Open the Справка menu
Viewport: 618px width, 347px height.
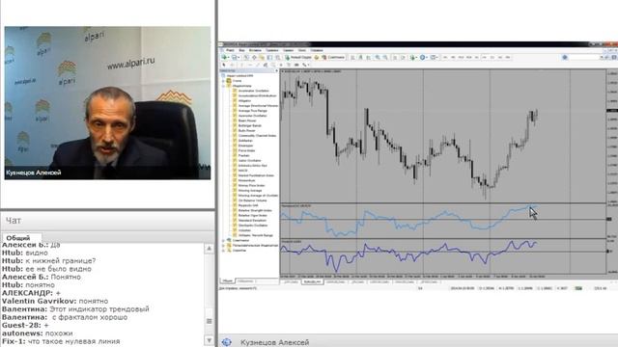click(317, 50)
